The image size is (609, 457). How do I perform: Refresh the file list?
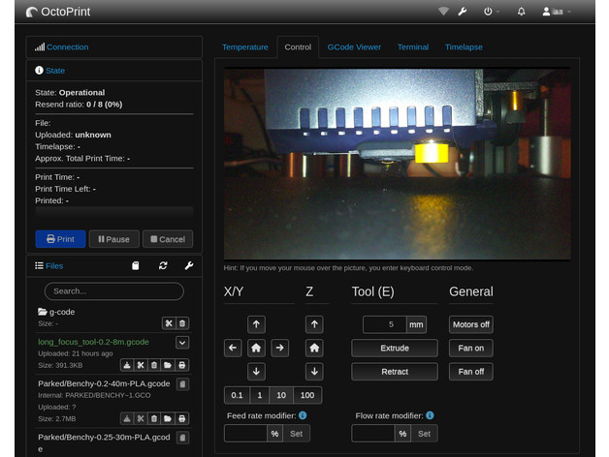pyautogui.click(x=163, y=265)
